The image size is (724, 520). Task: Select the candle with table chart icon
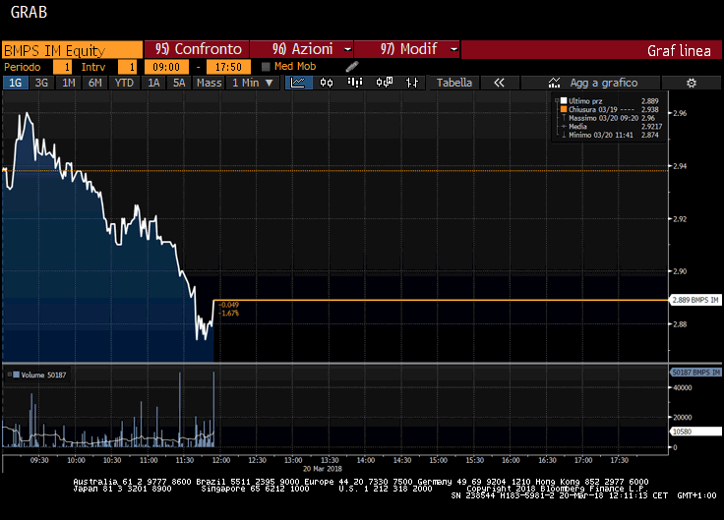pos(384,83)
